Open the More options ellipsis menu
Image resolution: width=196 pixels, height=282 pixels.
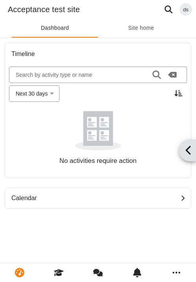click(176, 273)
